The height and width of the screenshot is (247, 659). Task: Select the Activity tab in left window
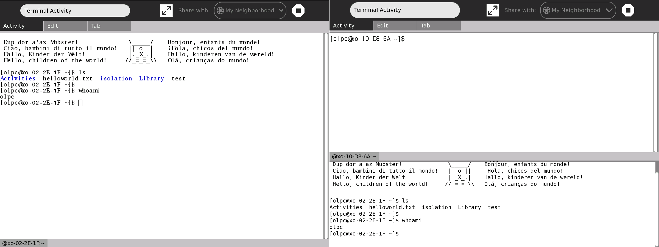[x=21, y=26]
